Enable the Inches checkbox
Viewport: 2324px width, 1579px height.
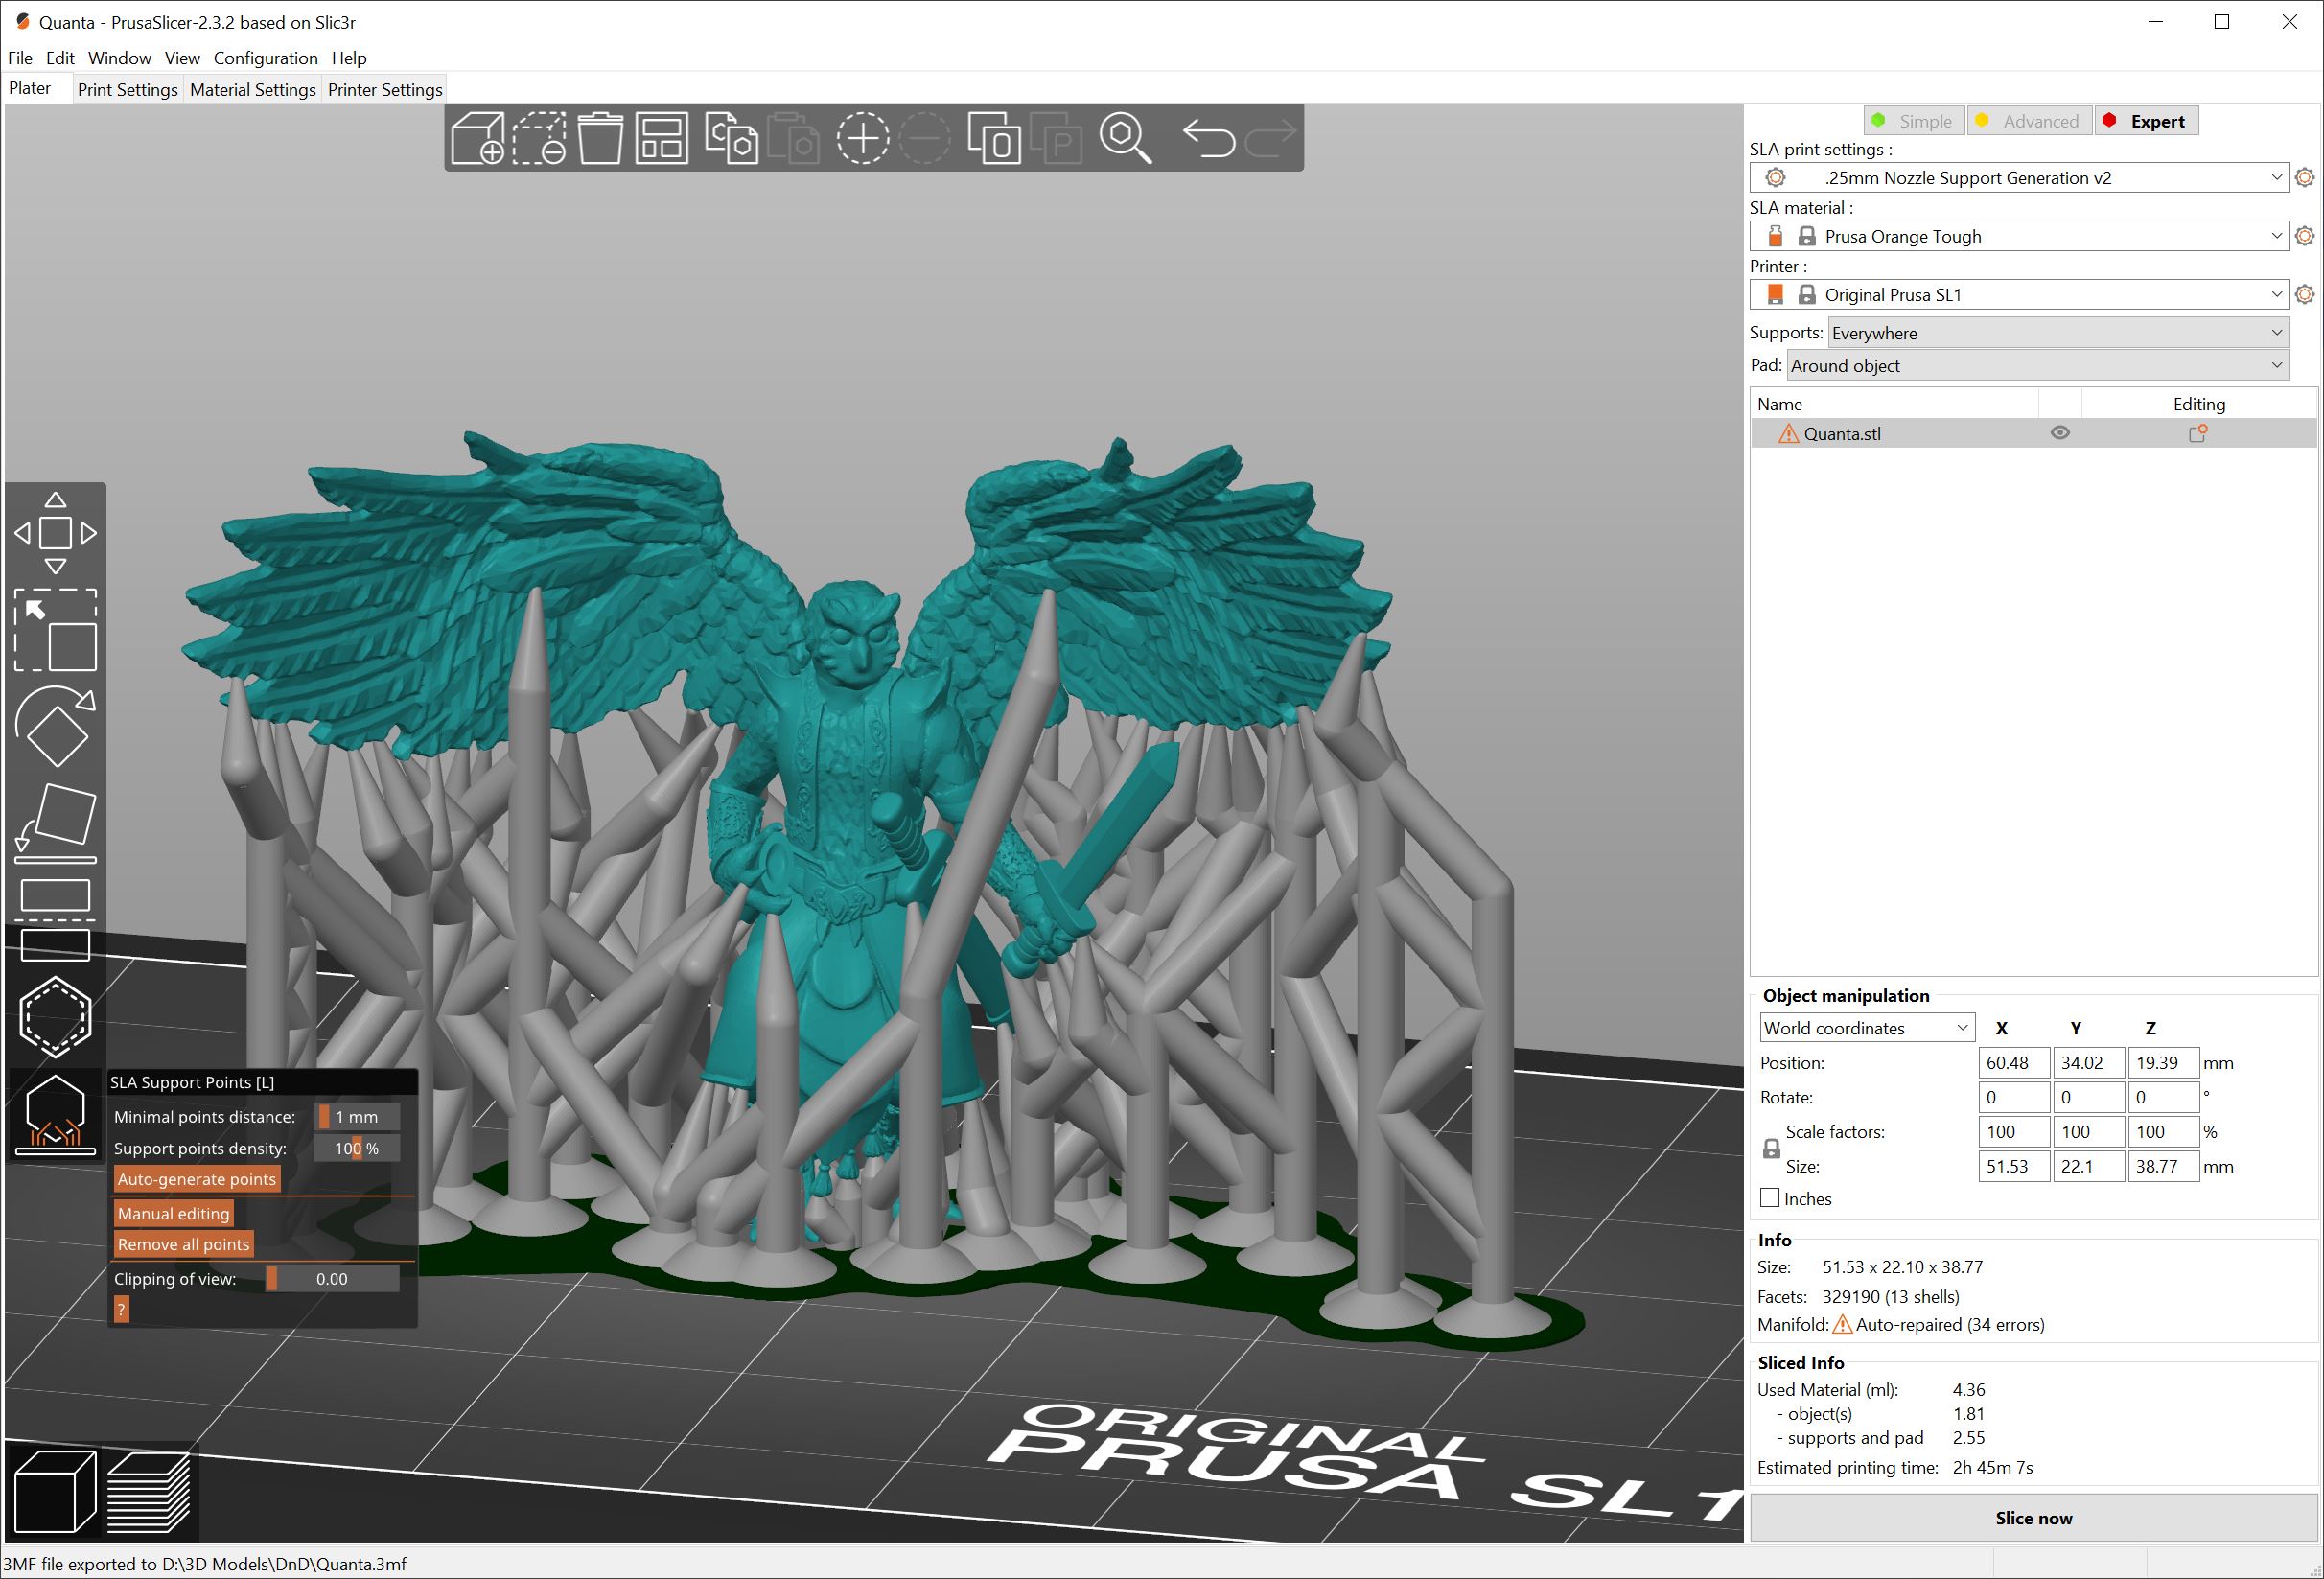pyautogui.click(x=1770, y=1198)
